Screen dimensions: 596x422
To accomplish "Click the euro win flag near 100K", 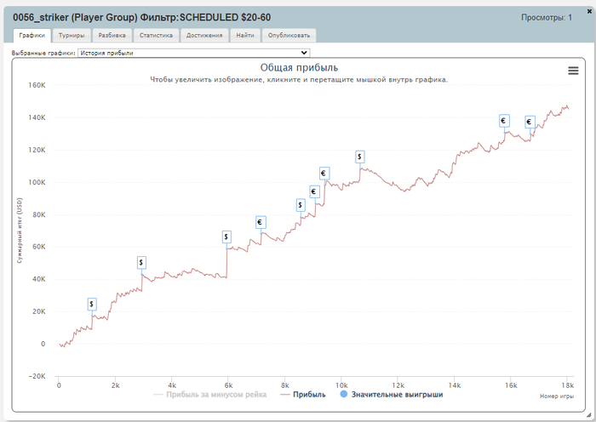I will pos(324,174).
